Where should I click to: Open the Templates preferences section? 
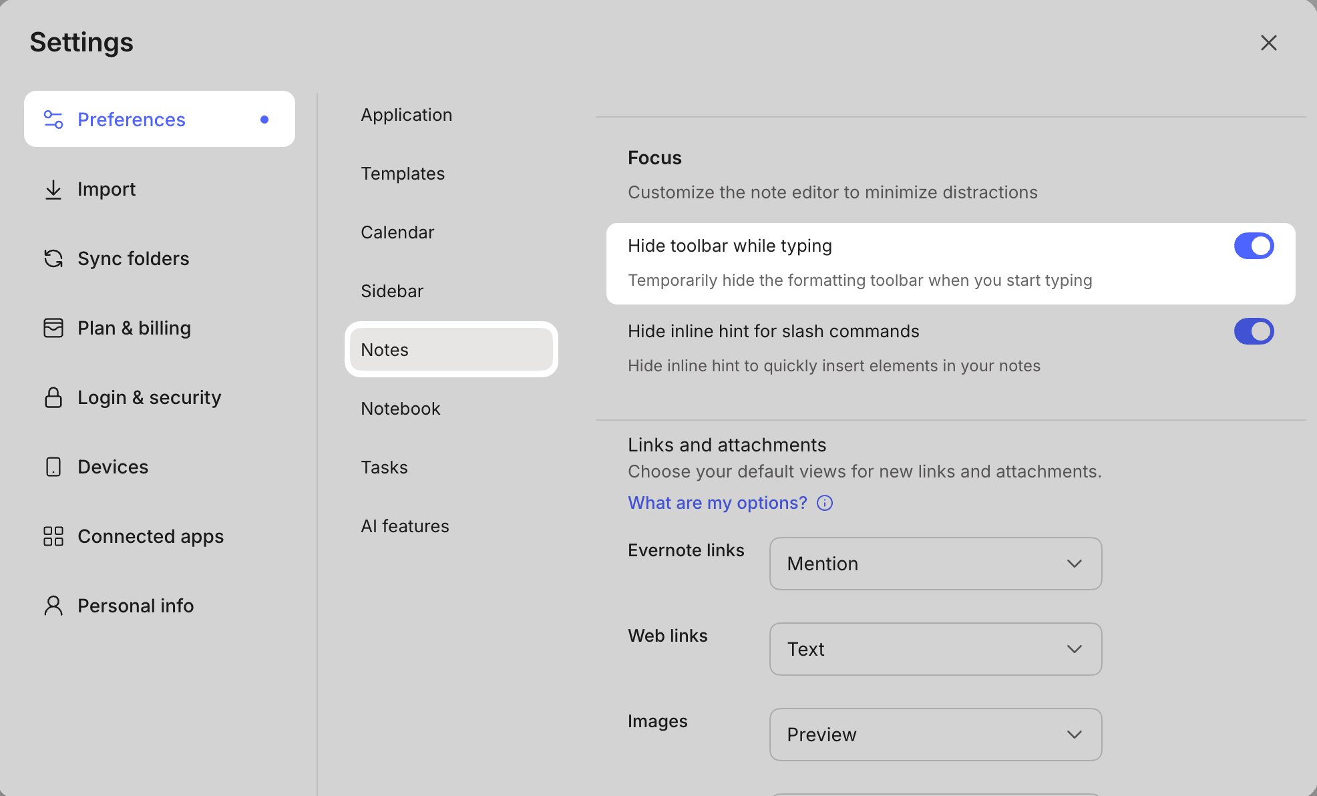point(403,174)
